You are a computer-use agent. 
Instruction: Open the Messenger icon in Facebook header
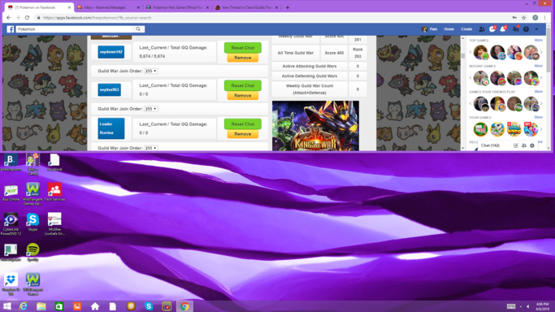[492, 29]
